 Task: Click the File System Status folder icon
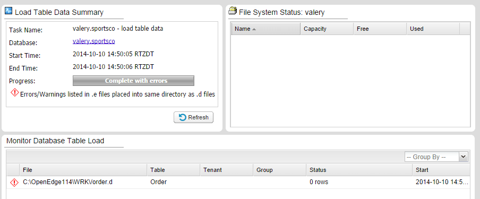(233, 11)
